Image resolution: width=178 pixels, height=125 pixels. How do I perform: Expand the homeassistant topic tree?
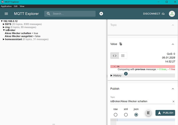click(x=4, y=39)
